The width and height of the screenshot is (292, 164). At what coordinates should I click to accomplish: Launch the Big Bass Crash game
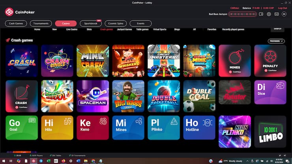128,96
